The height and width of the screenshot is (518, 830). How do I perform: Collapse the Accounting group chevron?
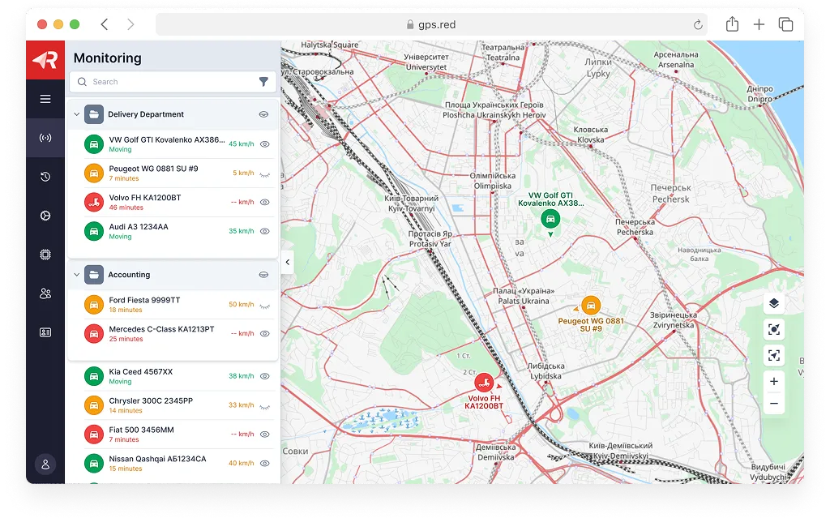[77, 275]
